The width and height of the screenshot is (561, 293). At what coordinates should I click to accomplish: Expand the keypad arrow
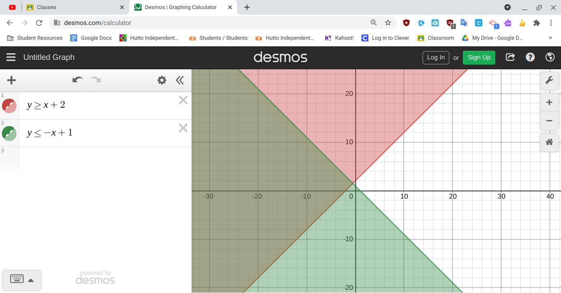(x=31, y=280)
